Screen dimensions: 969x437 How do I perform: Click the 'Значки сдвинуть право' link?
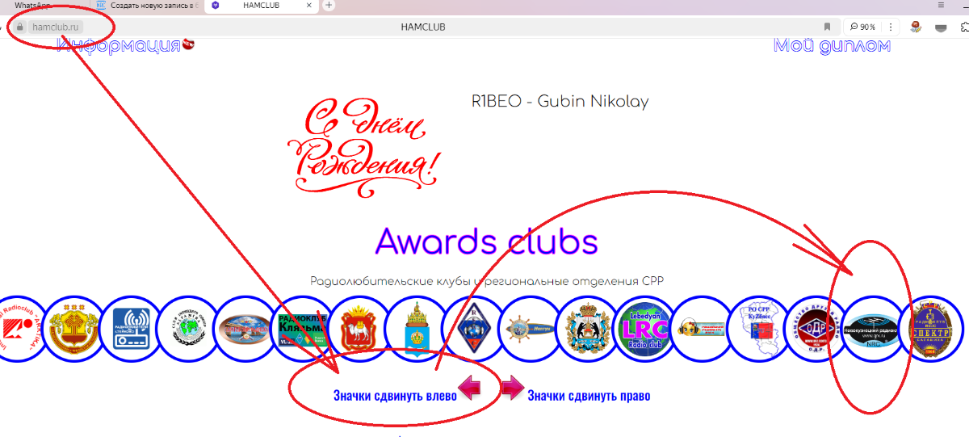(x=589, y=396)
